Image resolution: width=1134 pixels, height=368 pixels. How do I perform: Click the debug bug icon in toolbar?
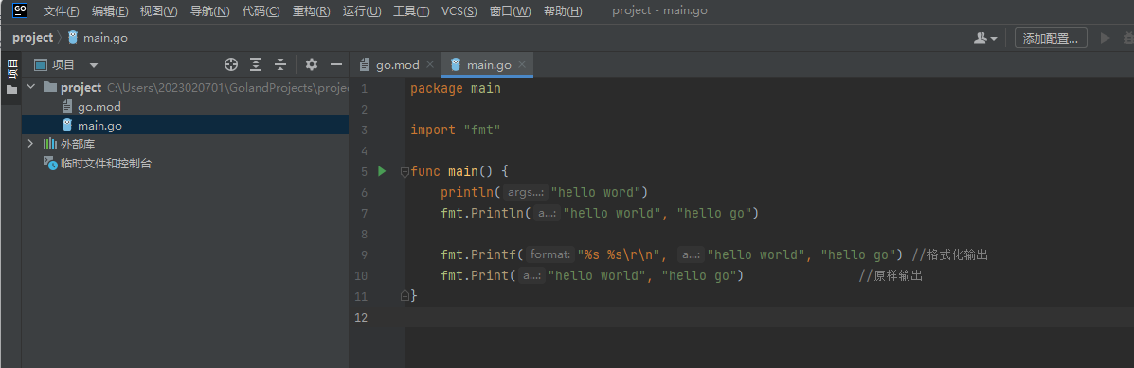[1128, 38]
